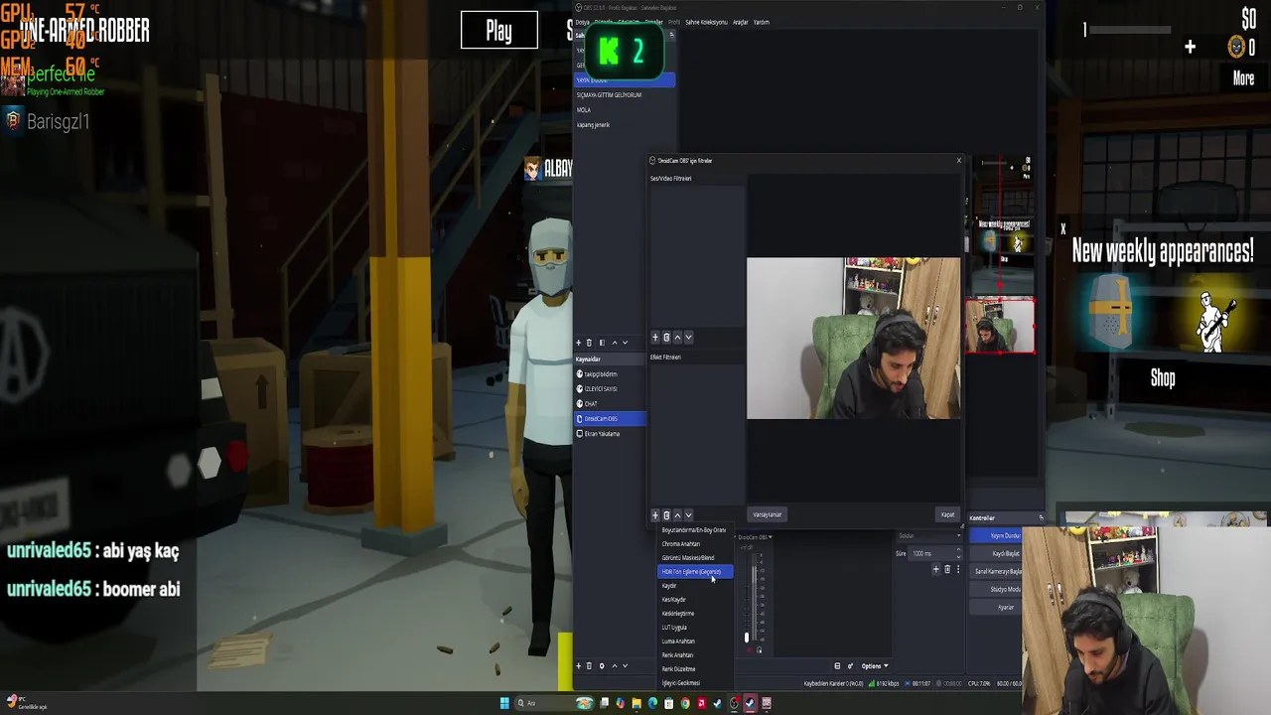
Task: Delete the effect filter using the lower trash icon
Action: [666, 515]
